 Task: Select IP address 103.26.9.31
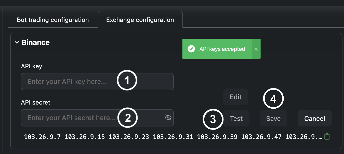tap(173, 137)
